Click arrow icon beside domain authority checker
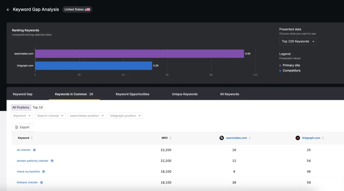344x191 pixels. pos(52,161)
